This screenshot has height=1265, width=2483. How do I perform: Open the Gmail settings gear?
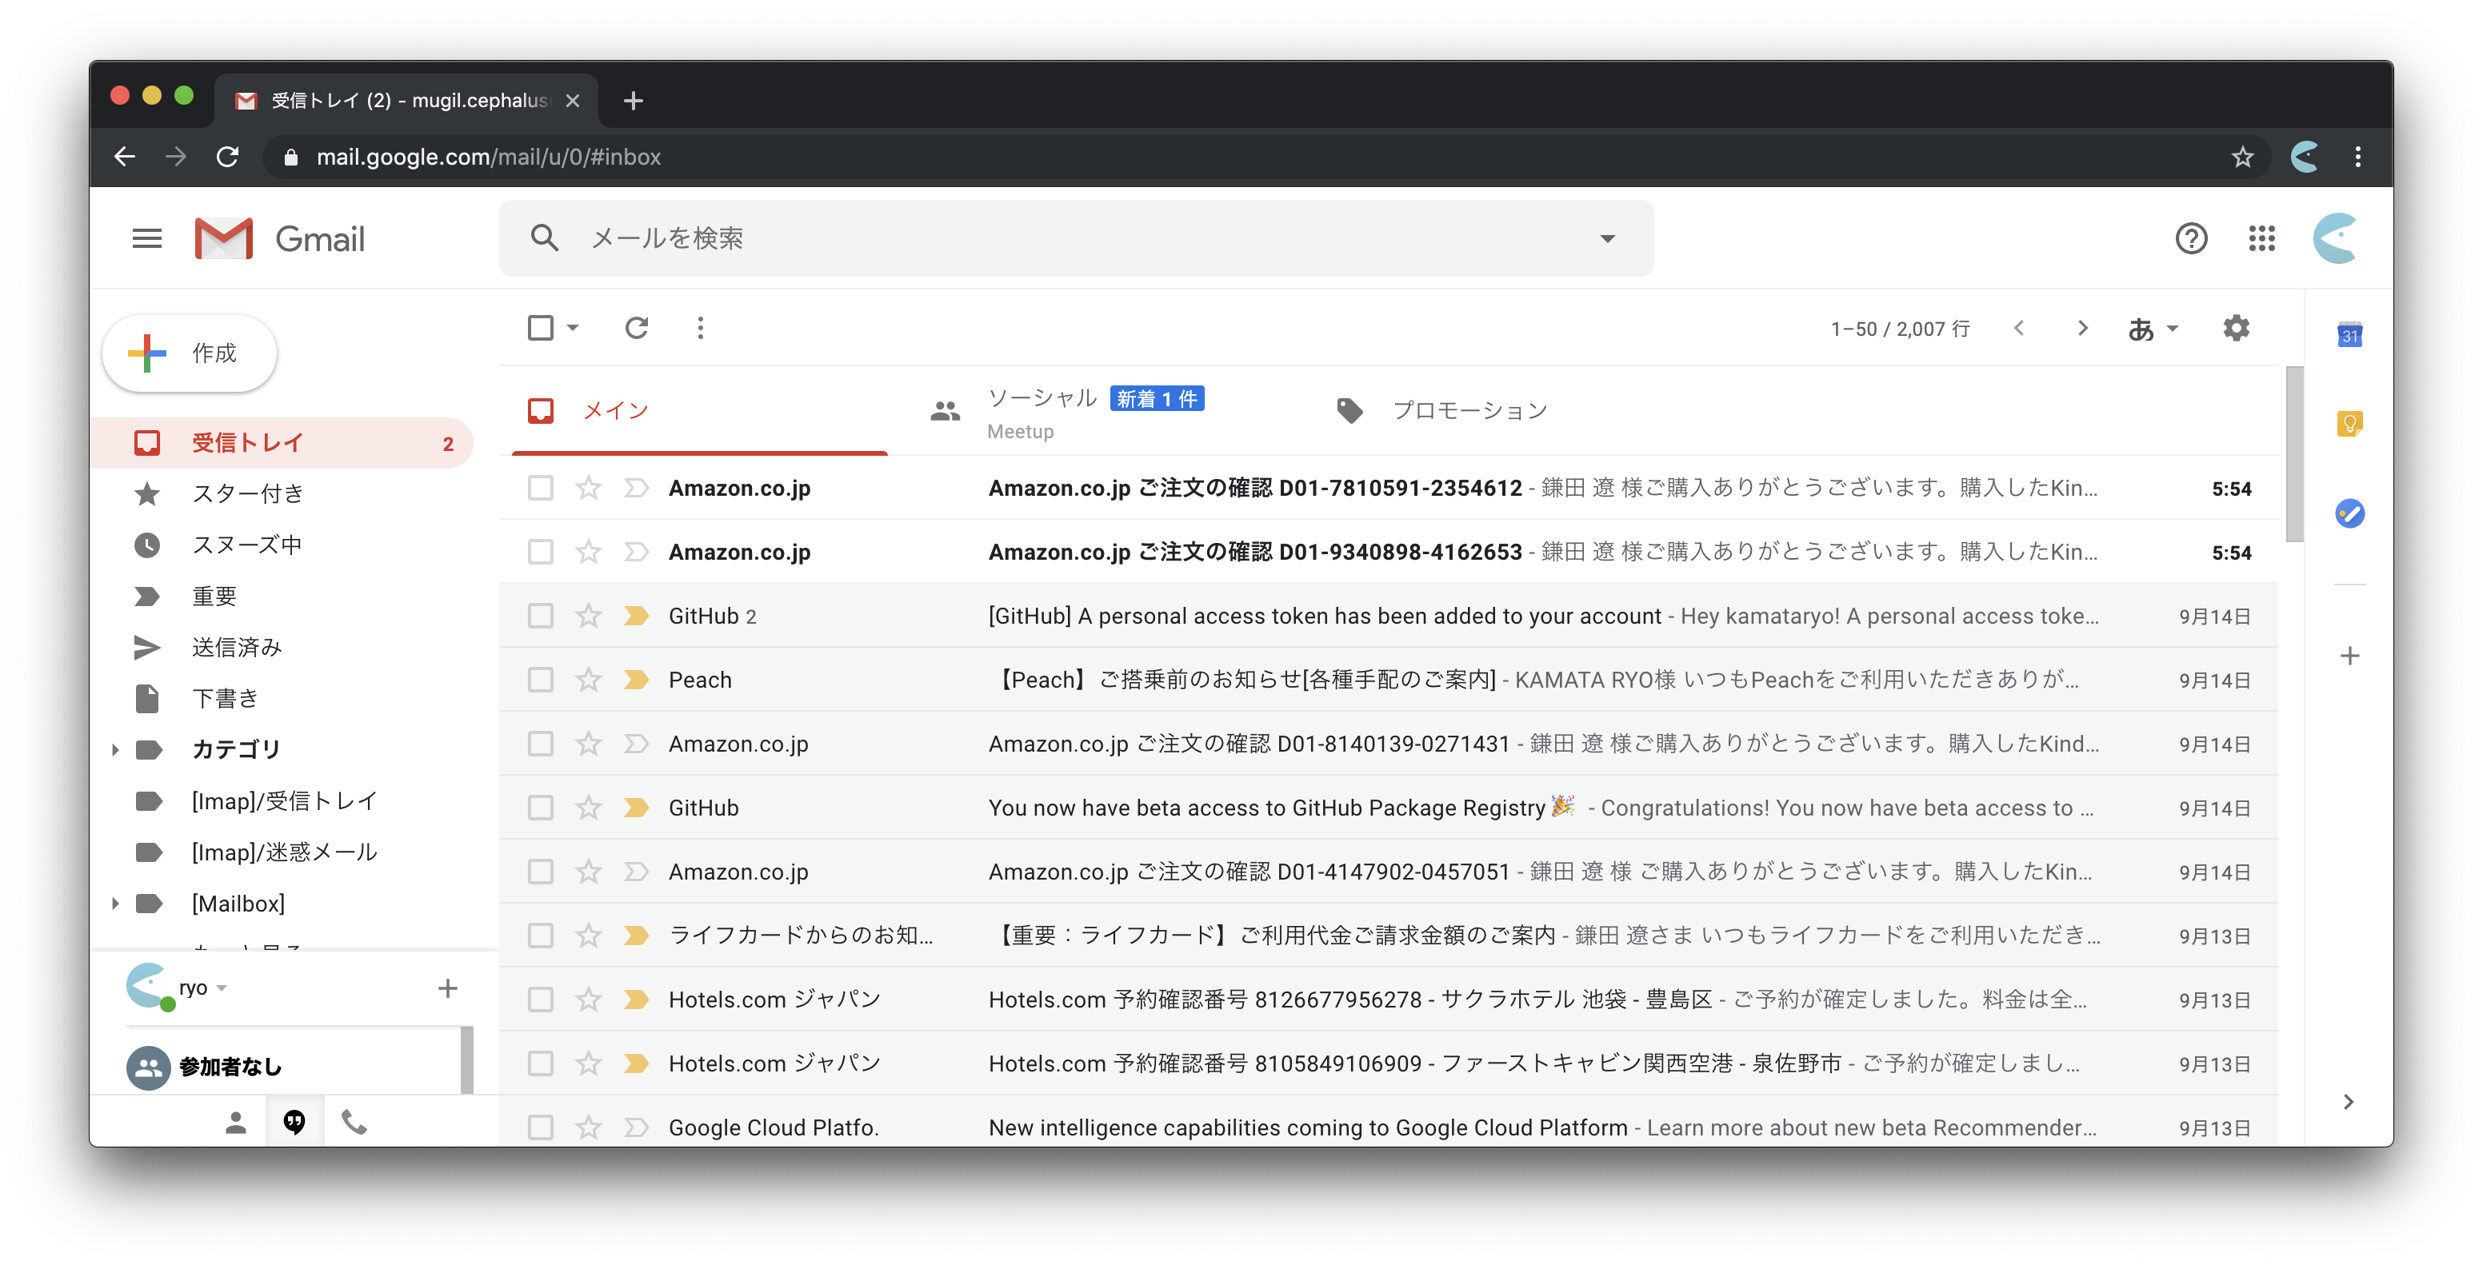(2237, 329)
